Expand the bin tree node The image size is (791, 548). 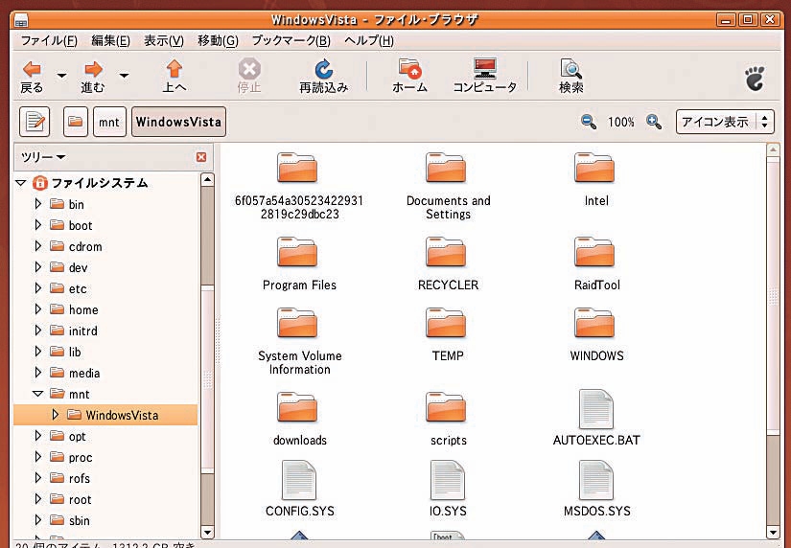tap(37, 204)
